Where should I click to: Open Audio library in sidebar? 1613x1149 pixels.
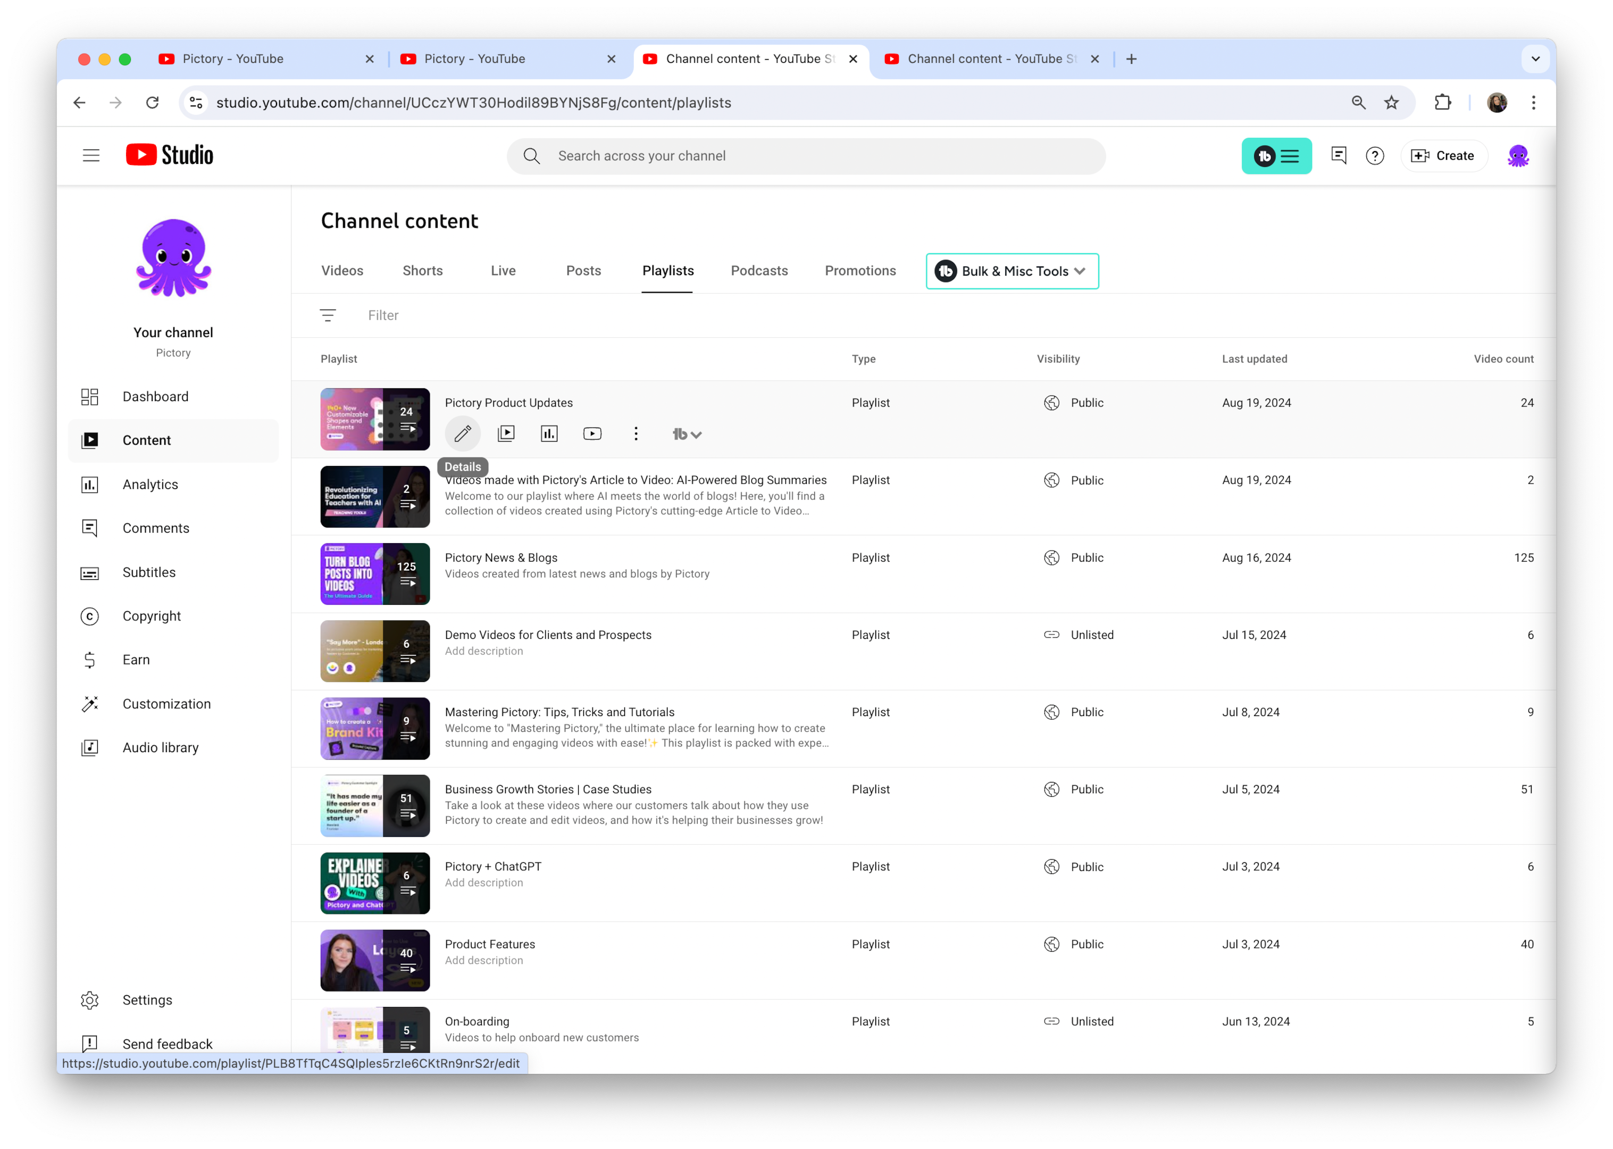coord(173,748)
